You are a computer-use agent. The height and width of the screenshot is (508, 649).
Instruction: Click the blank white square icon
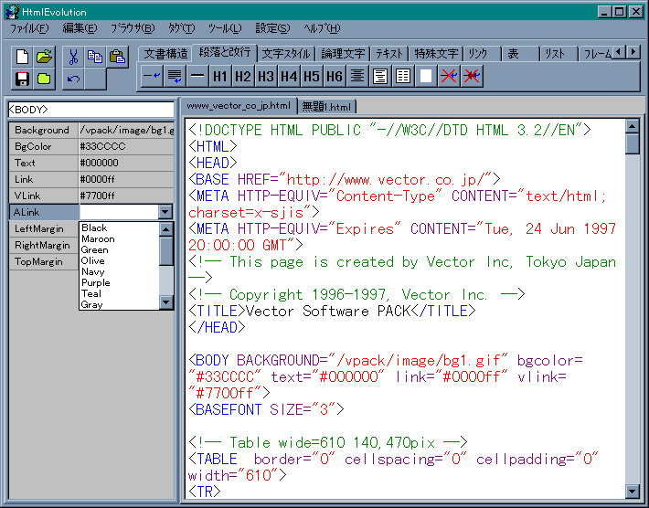(x=425, y=76)
